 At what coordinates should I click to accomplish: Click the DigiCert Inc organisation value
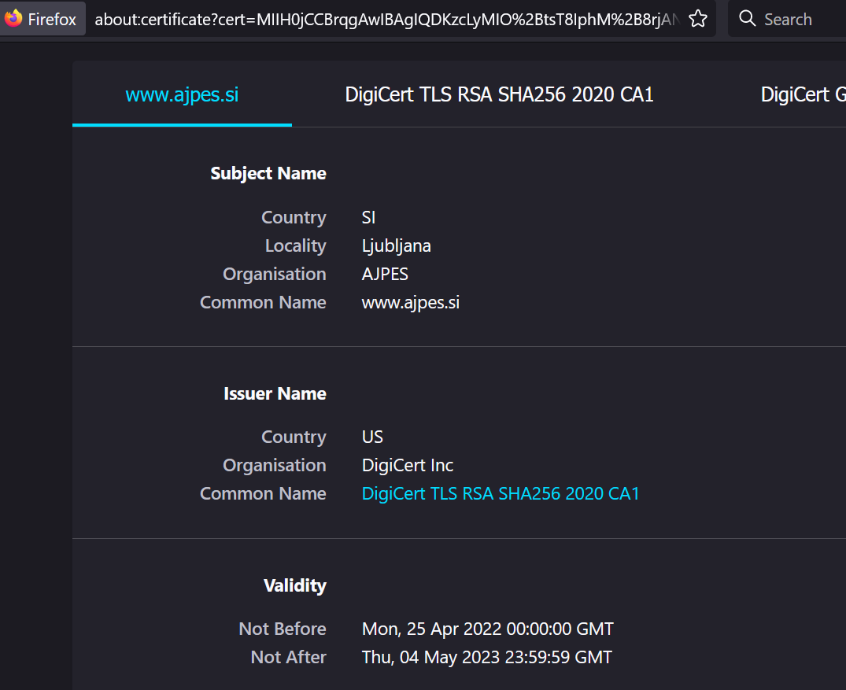click(408, 465)
